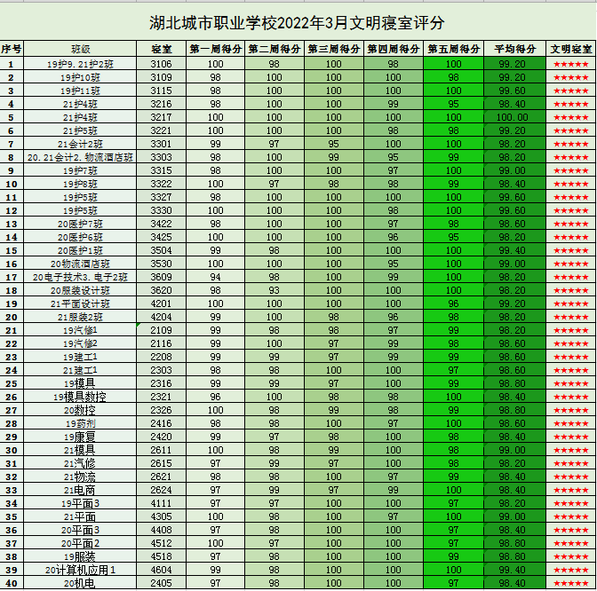Select the 100.00 average score cell

coord(514,117)
